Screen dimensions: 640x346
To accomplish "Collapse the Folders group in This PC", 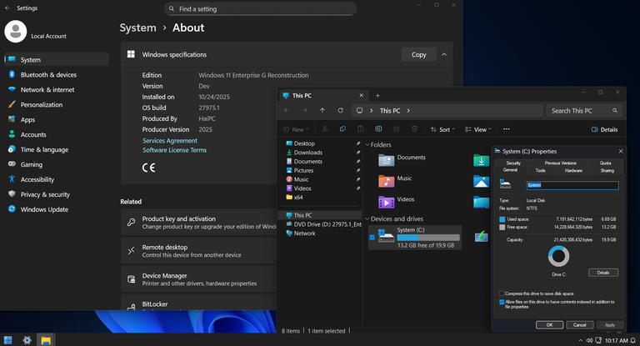I will point(367,144).
